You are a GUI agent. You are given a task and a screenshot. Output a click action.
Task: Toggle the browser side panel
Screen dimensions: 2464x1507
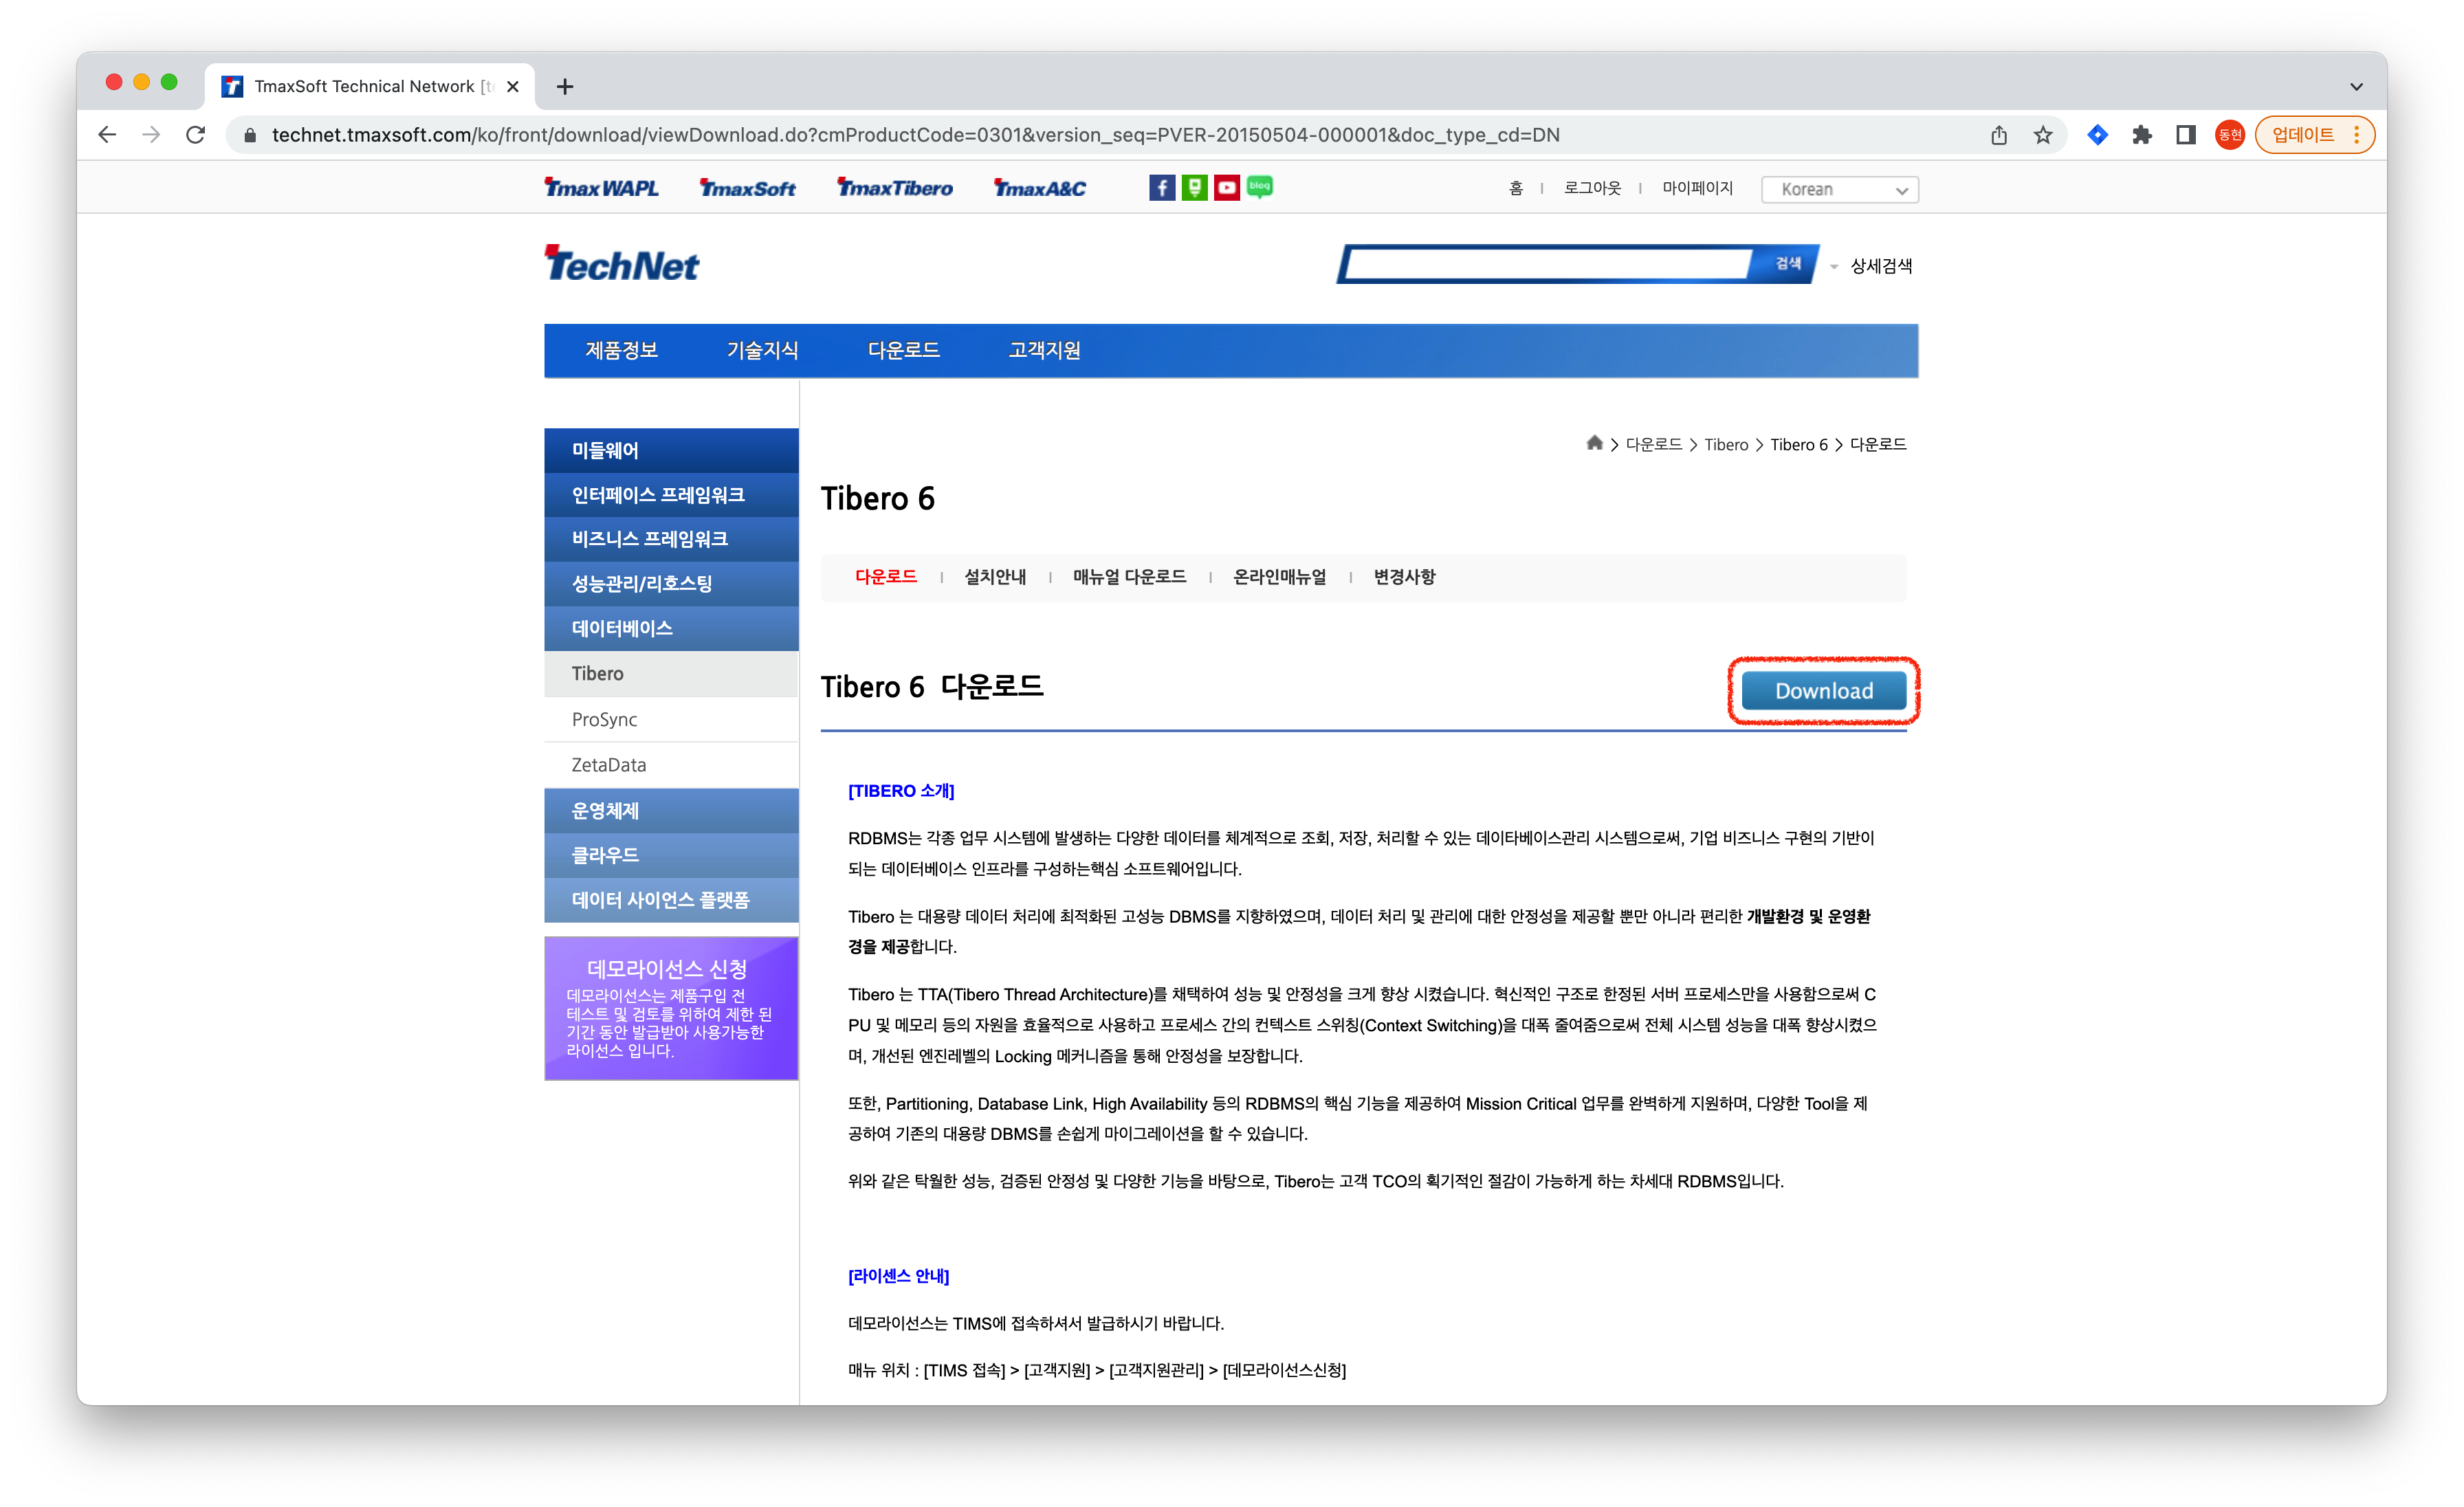click(2186, 135)
